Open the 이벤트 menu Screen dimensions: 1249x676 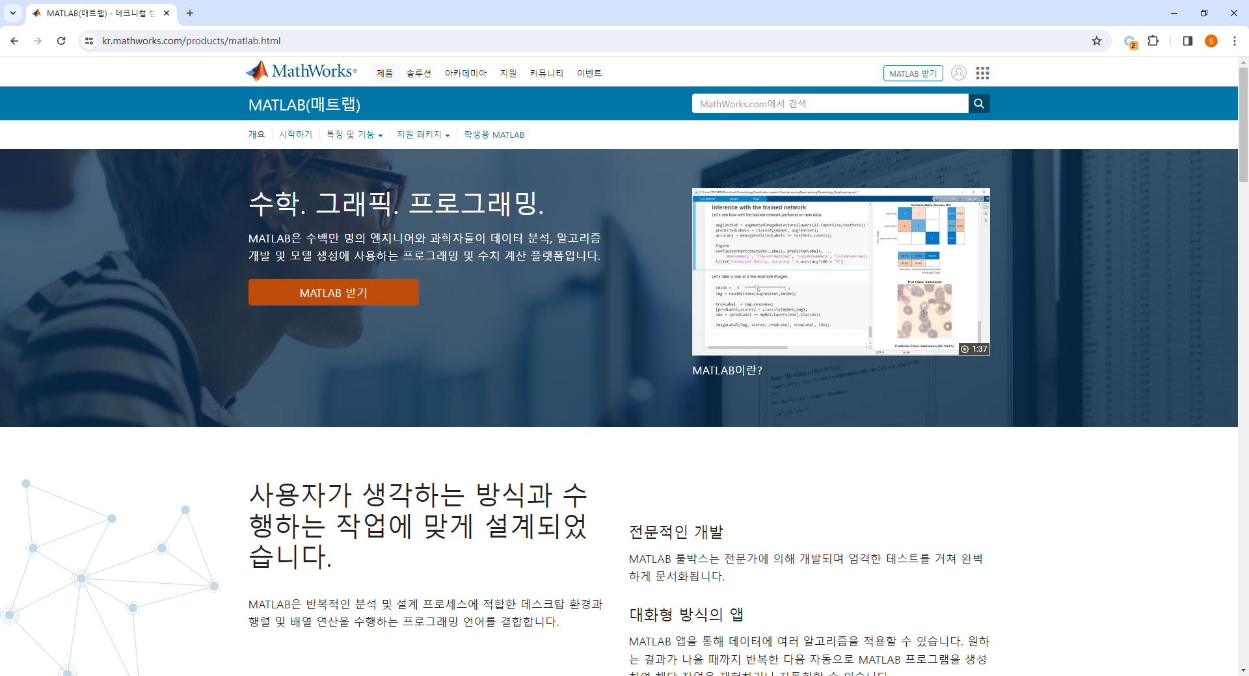point(589,73)
